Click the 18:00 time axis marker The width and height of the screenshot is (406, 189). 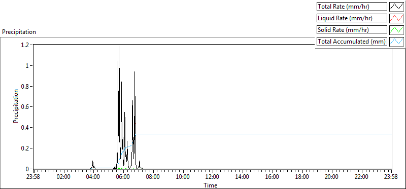pyautogui.click(x=302, y=177)
